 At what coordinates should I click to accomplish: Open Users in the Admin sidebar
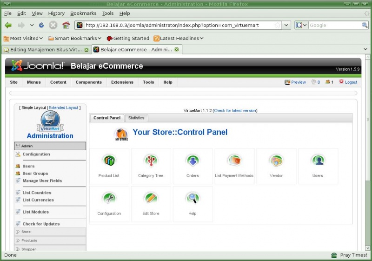point(28,167)
